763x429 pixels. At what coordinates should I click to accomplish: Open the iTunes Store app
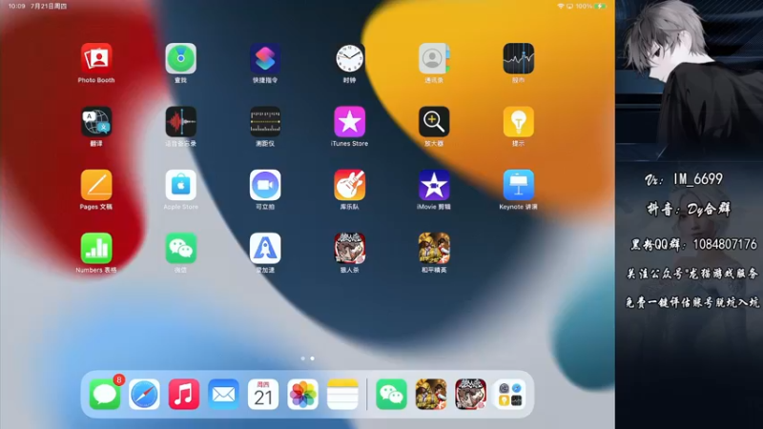point(349,122)
